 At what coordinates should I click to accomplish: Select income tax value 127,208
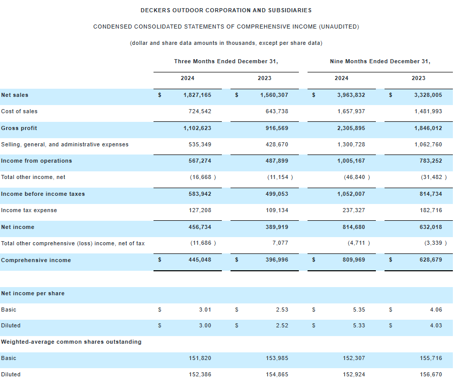click(x=200, y=210)
